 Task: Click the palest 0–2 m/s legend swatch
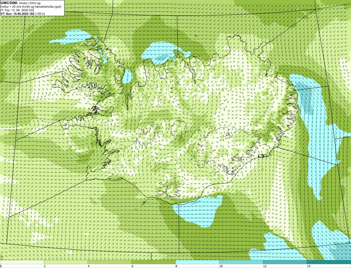pos(22,262)
